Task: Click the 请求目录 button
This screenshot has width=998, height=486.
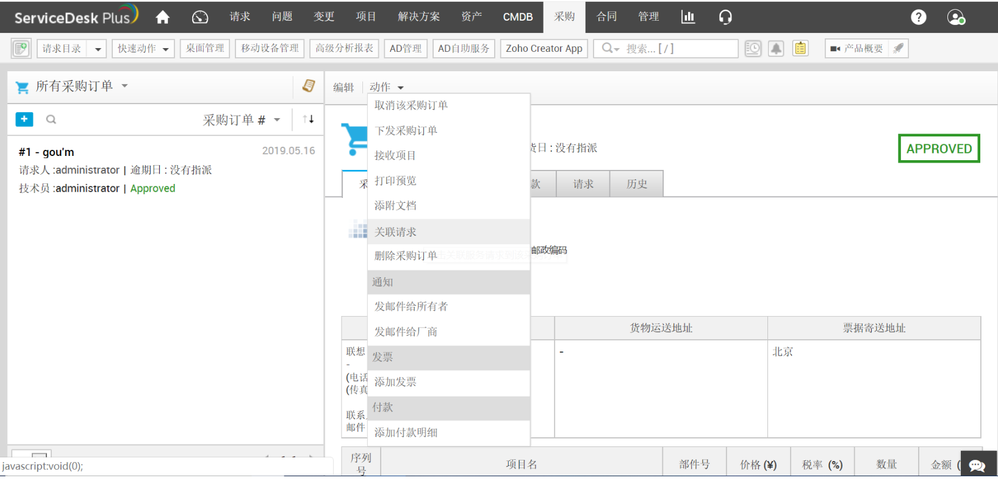Action: point(62,48)
